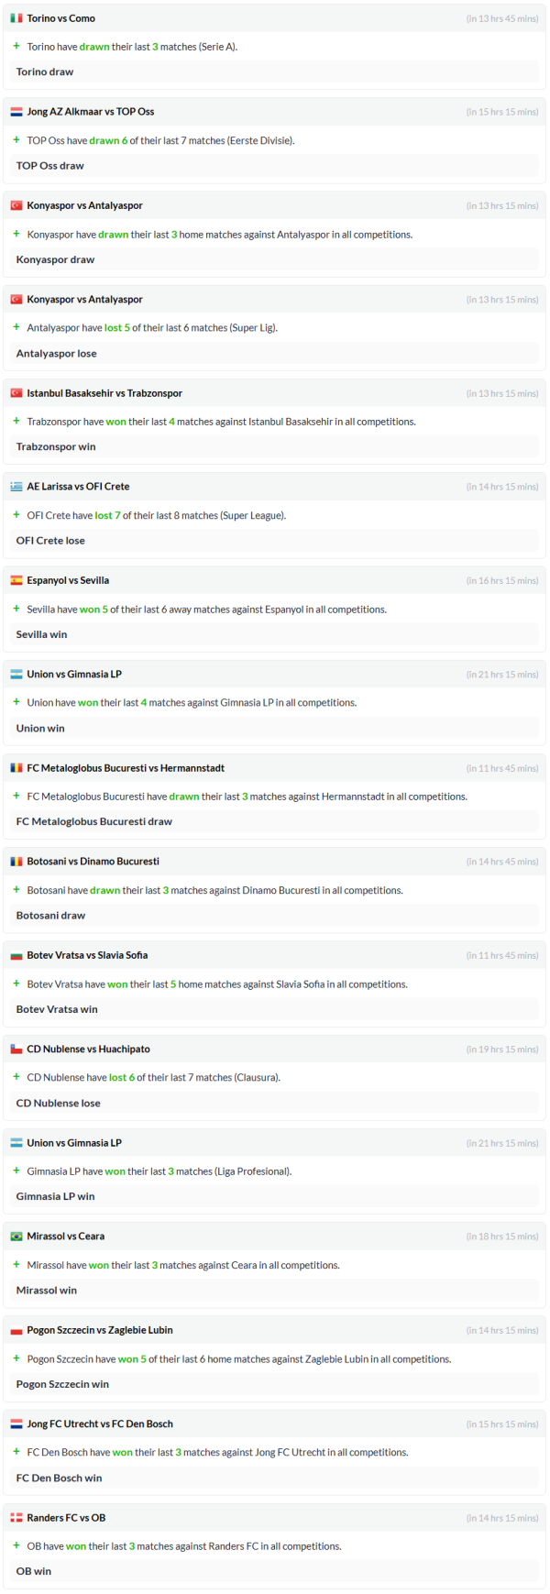Image resolution: width=550 pixels, height=1594 pixels.
Task: Expand the plus sign on Trabzonspor's winning streak tip
Action: click(x=16, y=422)
